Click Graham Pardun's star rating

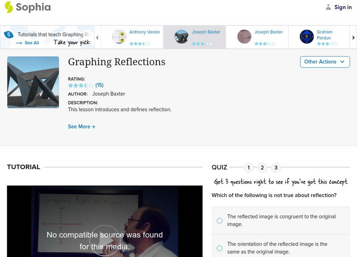(327, 43)
